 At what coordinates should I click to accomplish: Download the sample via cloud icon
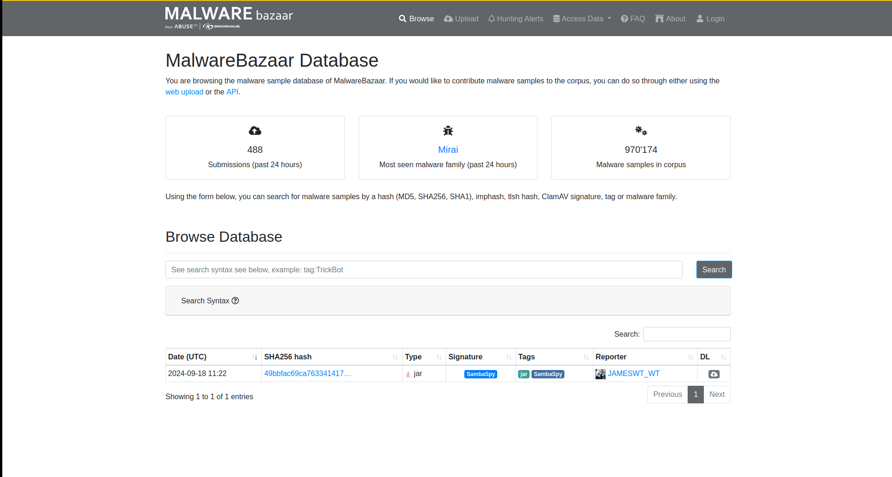click(x=714, y=374)
